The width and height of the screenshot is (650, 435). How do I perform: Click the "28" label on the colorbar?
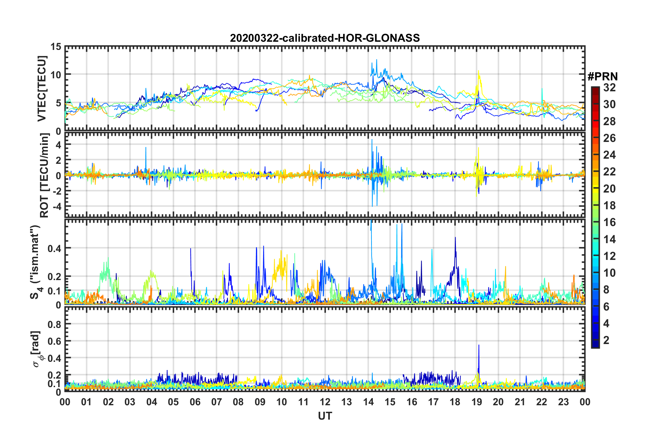tap(609, 121)
